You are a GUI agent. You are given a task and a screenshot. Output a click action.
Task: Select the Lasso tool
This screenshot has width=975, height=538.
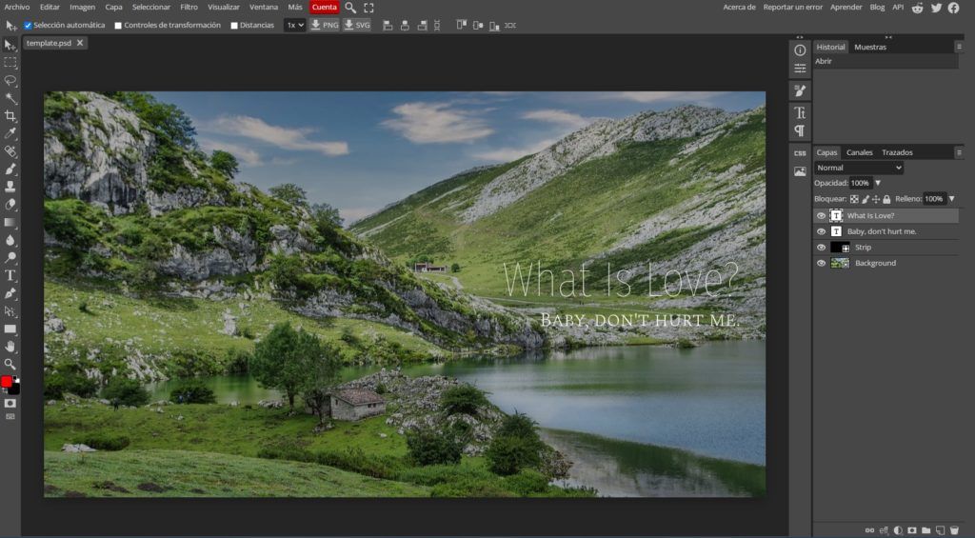tap(10, 81)
